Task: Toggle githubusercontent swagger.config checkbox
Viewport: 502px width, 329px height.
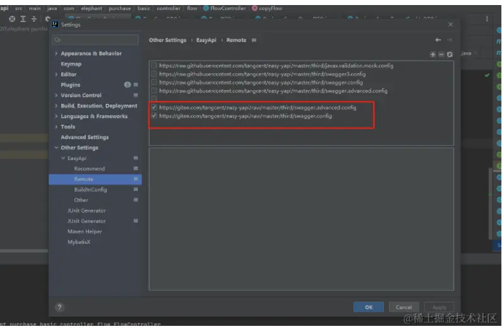Action: click(x=154, y=83)
